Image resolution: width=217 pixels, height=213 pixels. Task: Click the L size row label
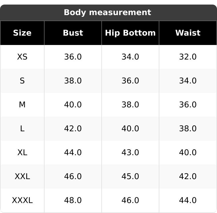click(x=22, y=129)
